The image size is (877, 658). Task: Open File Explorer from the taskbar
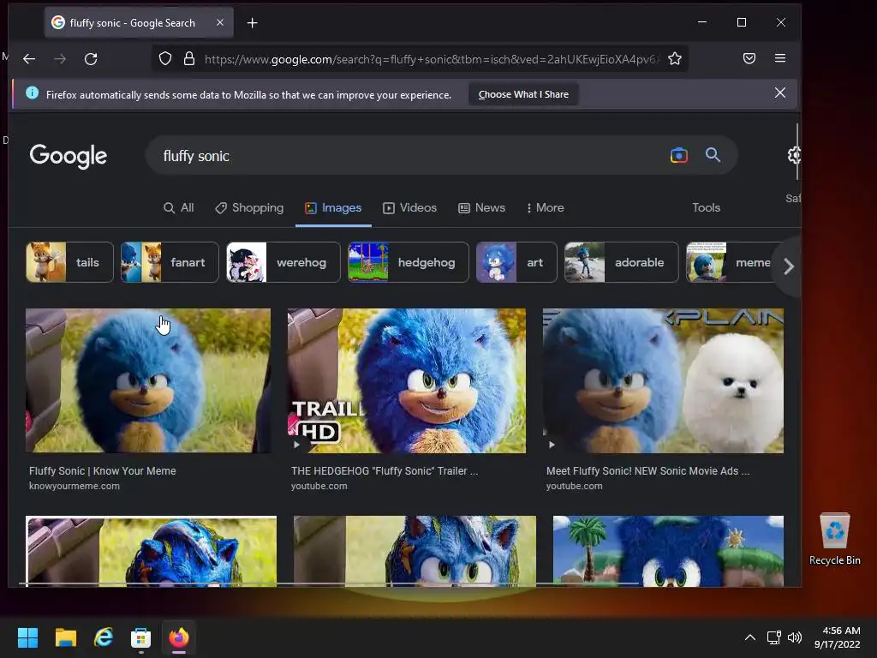tap(65, 637)
